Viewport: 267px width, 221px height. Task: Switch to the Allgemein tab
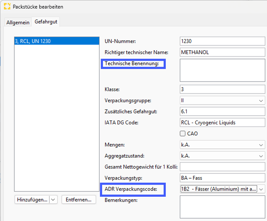18,23
